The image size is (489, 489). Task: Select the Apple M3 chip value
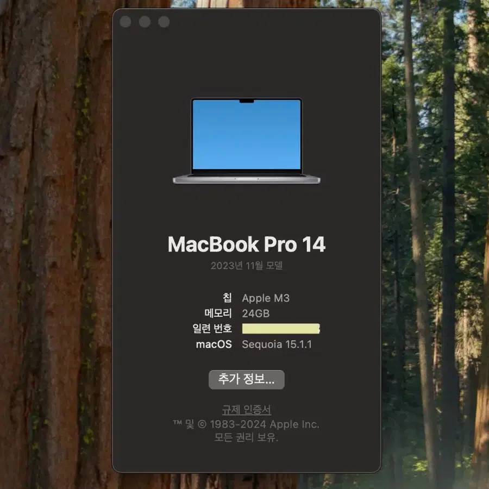266,298
